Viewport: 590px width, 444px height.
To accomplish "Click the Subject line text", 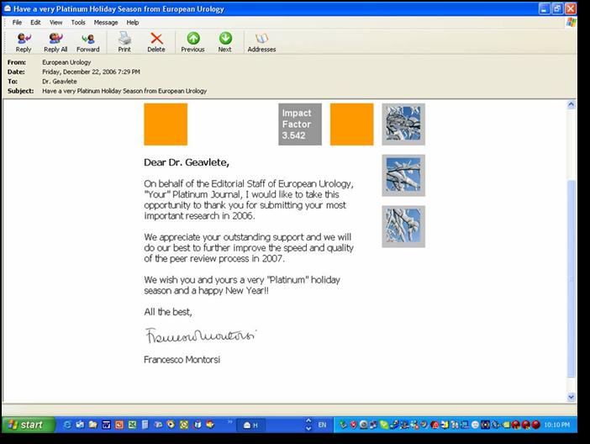I will click(124, 91).
